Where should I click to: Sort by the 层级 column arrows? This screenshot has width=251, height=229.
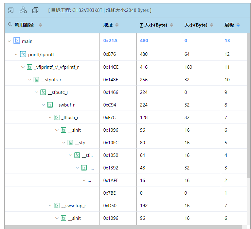(x=238, y=25)
